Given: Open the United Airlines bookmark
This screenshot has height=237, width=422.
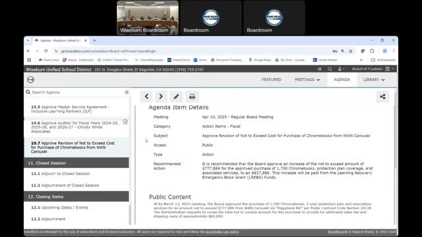Looking at the screenshot, I should pos(325,60).
